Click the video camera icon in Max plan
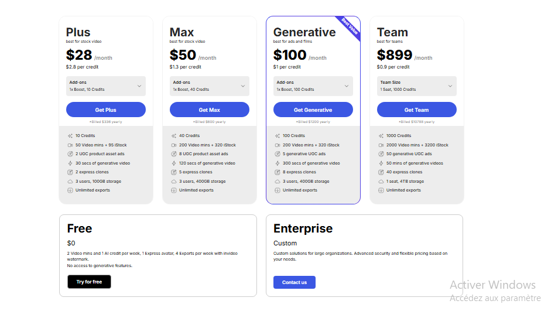Screen dimensions: 541x311 tap(173, 145)
